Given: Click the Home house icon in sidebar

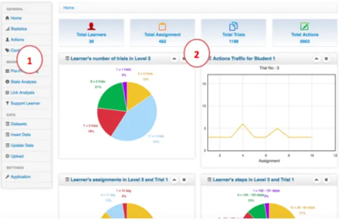Looking at the screenshot, I should (7, 18).
